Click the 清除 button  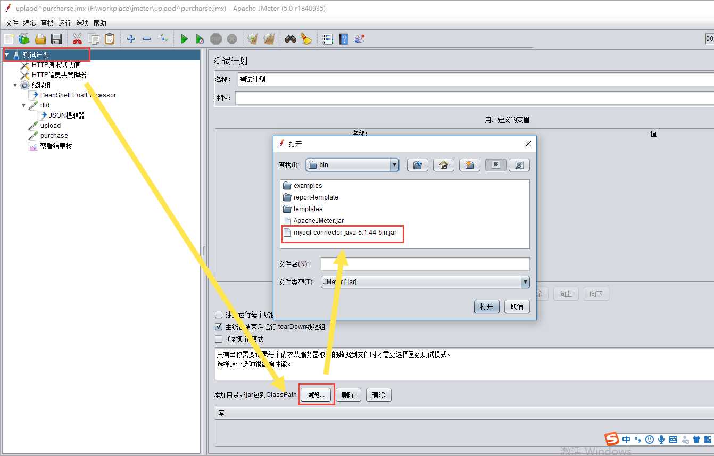[379, 395]
